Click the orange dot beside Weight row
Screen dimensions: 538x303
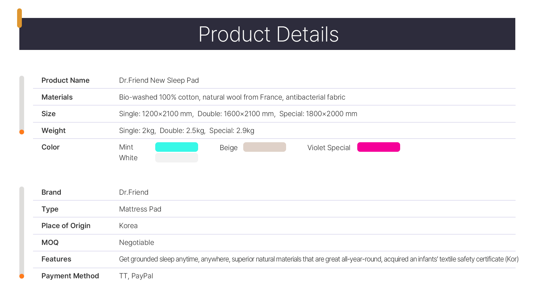tap(22, 132)
